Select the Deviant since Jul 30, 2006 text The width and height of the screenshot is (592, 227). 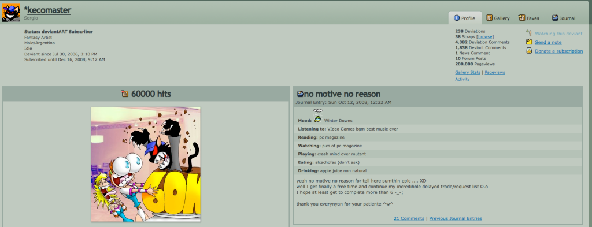(61, 54)
